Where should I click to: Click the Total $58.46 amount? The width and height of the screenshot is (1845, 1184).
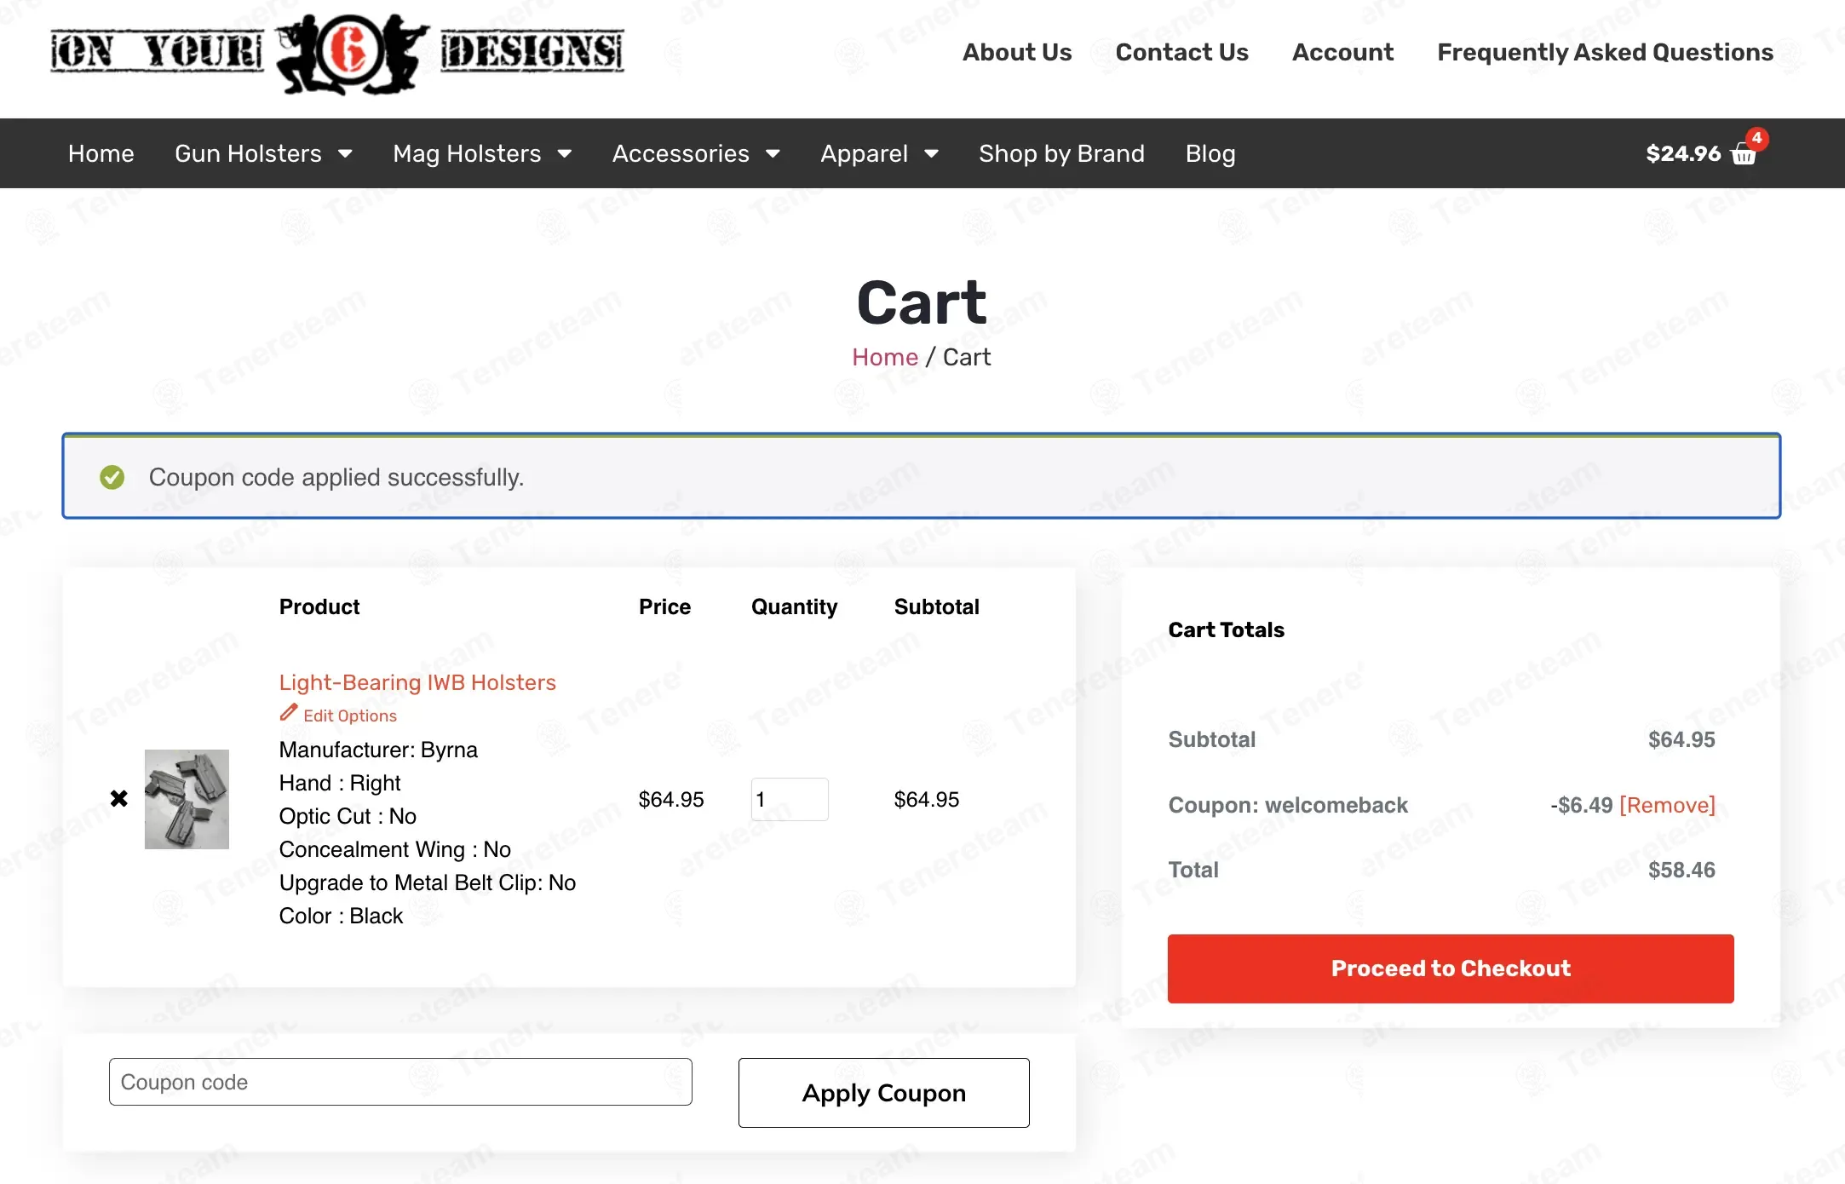(x=1681, y=870)
